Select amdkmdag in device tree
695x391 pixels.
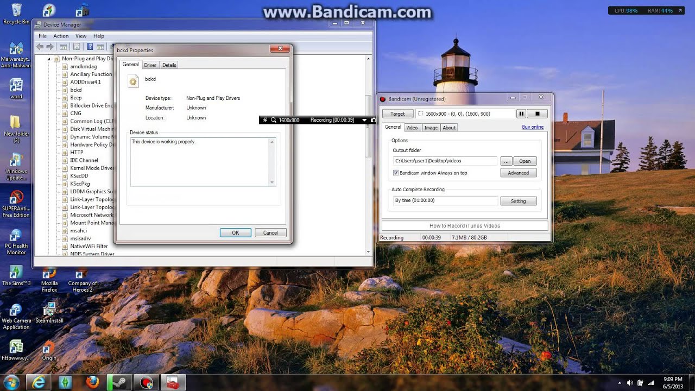[83, 66]
